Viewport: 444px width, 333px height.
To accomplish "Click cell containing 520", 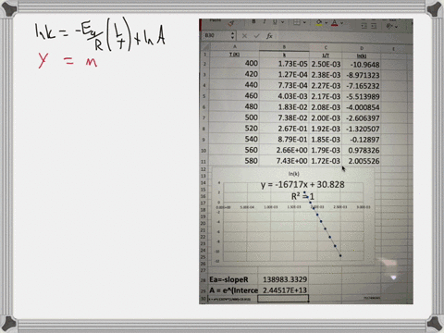I will (235, 129).
